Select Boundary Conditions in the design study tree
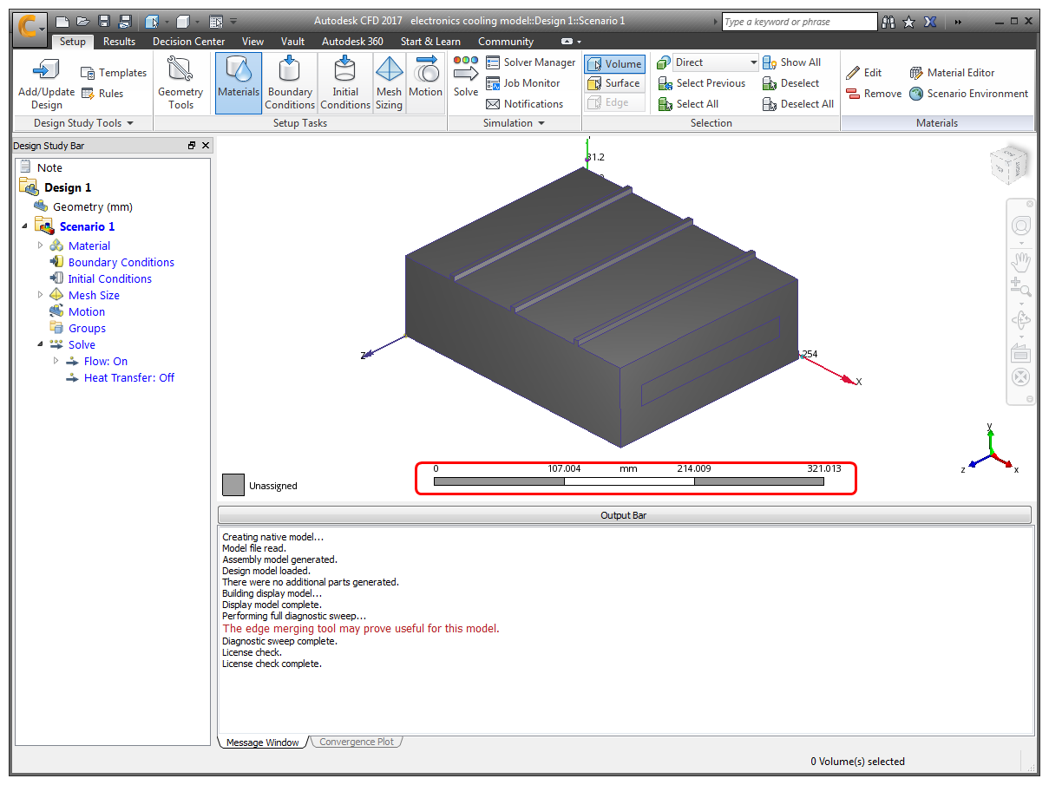The height and width of the screenshot is (785, 1049). [x=121, y=262]
